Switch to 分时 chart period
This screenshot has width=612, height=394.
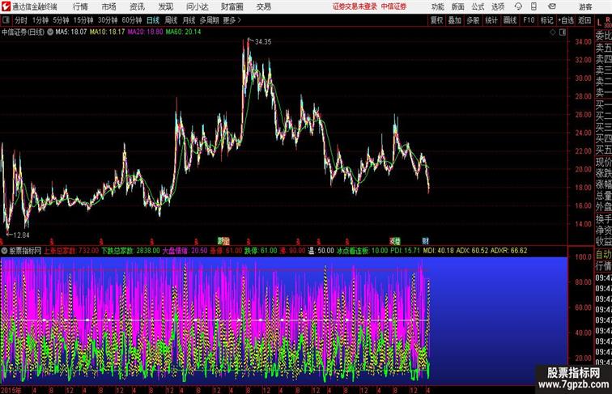pyautogui.click(x=21, y=20)
